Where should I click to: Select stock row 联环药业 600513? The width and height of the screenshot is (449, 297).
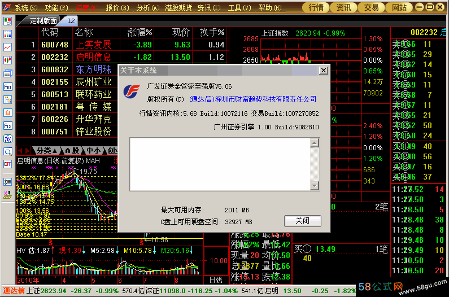[67, 94]
